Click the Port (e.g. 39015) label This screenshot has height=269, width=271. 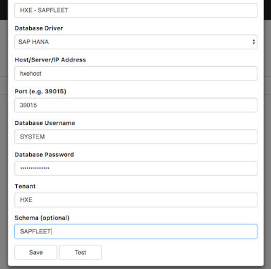click(41, 91)
